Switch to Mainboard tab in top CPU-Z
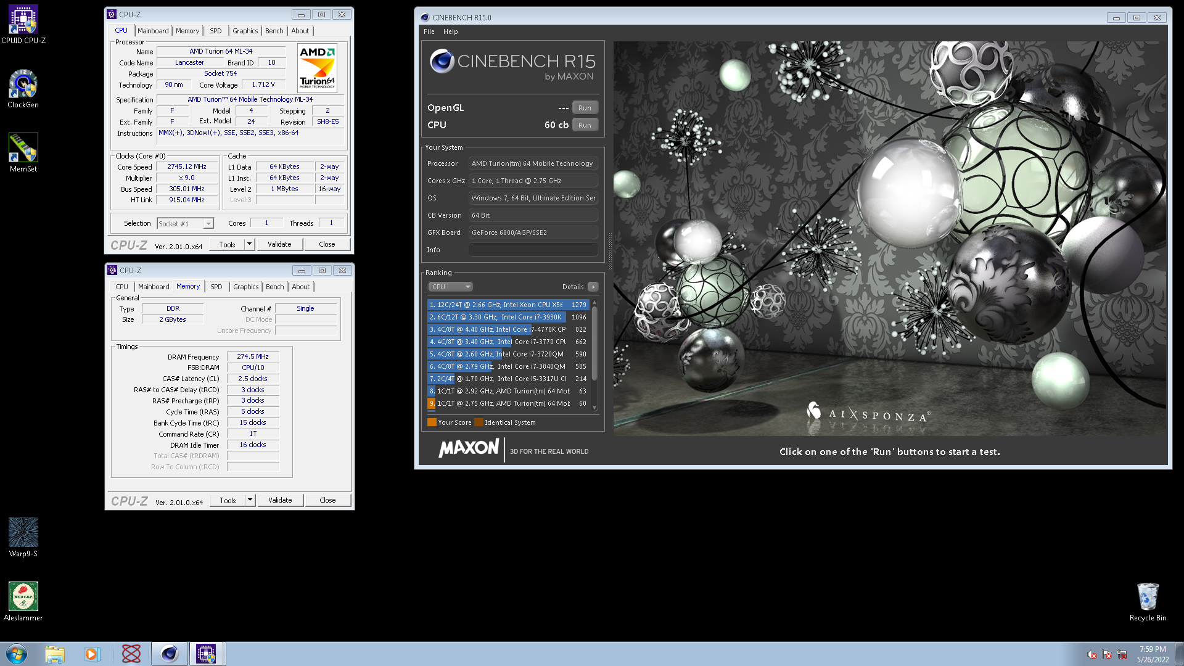Image resolution: width=1184 pixels, height=666 pixels. (x=153, y=31)
